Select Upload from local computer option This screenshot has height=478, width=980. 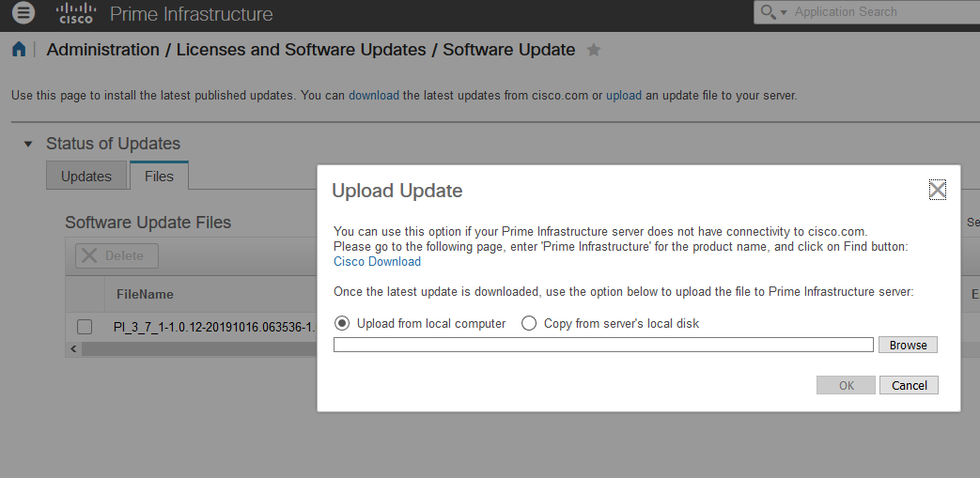pos(342,323)
